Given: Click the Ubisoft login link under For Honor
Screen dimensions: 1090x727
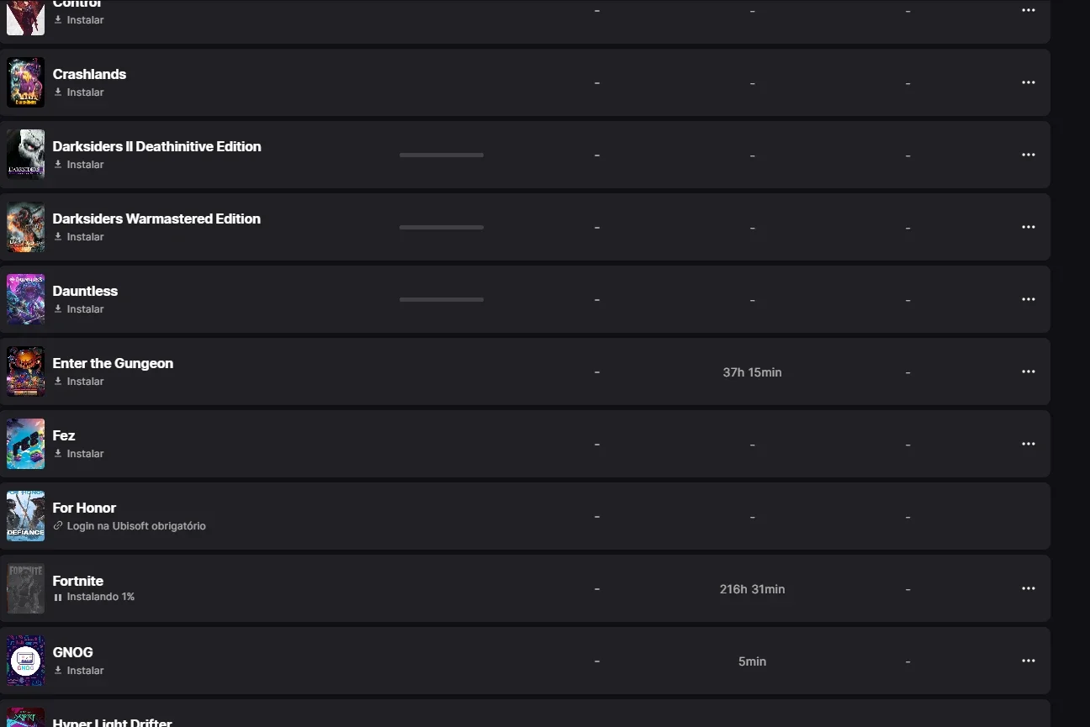Looking at the screenshot, I should (x=130, y=526).
